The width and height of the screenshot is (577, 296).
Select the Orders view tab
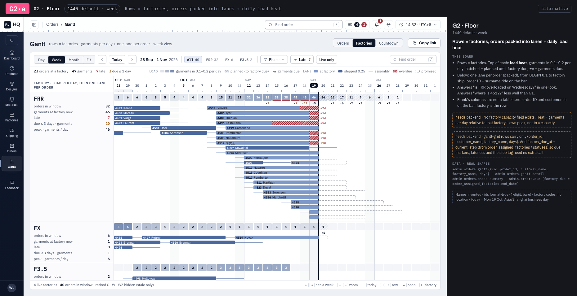[x=343, y=43]
